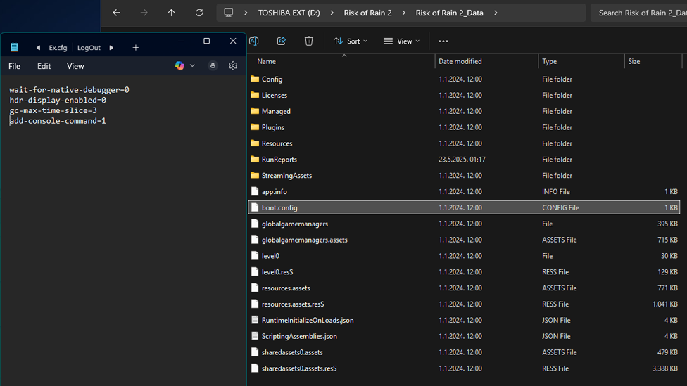Click the RuntimeInitializeOnLoads.json file icon
687x386 pixels.
click(255, 320)
